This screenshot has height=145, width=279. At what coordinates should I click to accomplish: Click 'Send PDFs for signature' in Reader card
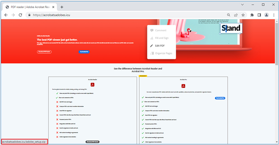65,111
